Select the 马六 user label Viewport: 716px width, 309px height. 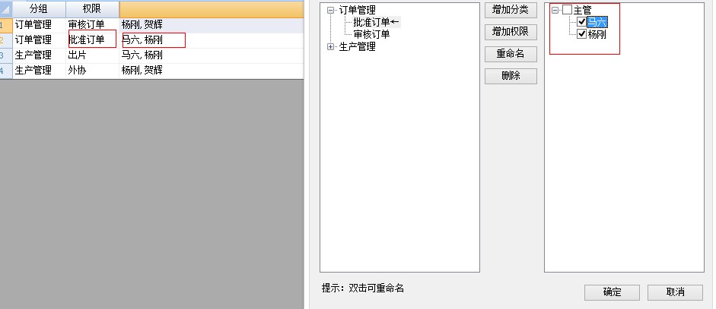tap(597, 22)
